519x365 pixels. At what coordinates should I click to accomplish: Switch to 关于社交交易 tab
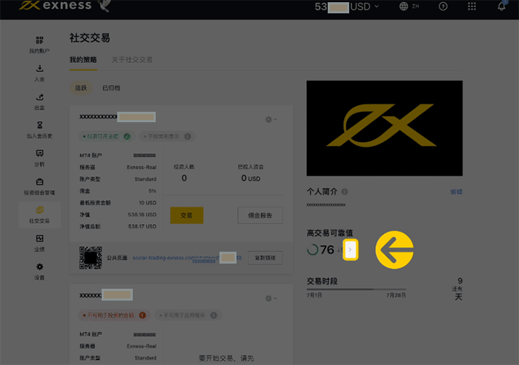click(x=132, y=59)
